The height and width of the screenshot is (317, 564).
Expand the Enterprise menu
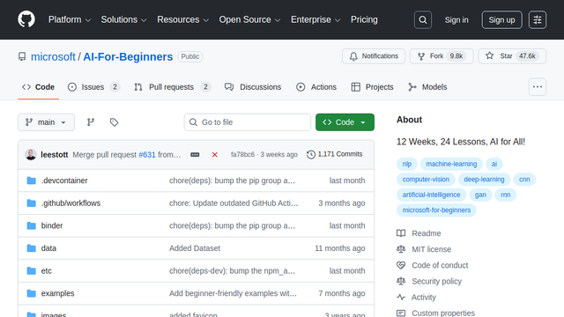coord(315,19)
